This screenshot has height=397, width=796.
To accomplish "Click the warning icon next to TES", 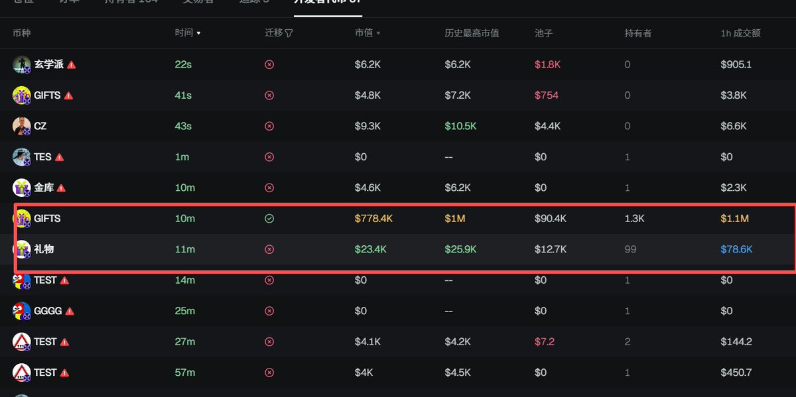I will point(59,157).
